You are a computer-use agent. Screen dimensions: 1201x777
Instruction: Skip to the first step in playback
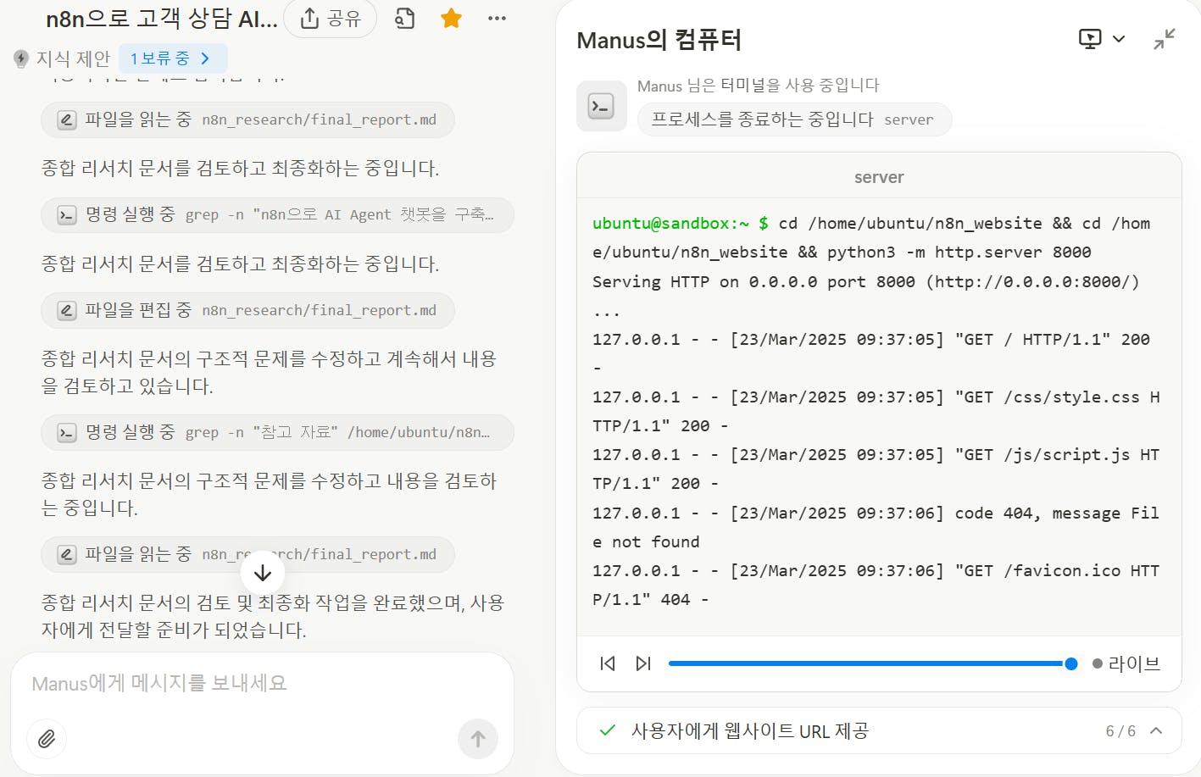tap(608, 663)
